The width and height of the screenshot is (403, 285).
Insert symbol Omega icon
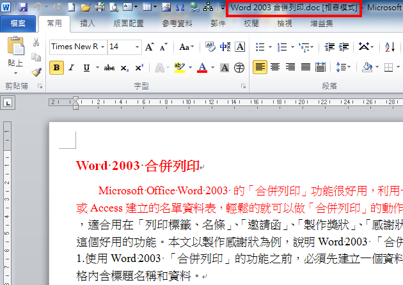pyautogui.click(x=180, y=7)
